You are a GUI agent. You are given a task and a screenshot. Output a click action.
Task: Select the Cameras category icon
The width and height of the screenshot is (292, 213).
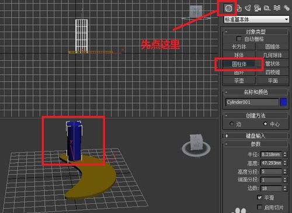[x=258, y=8]
